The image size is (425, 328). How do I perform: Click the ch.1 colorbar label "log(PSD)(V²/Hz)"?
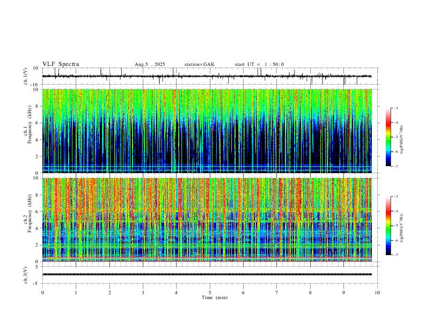click(402, 140)
